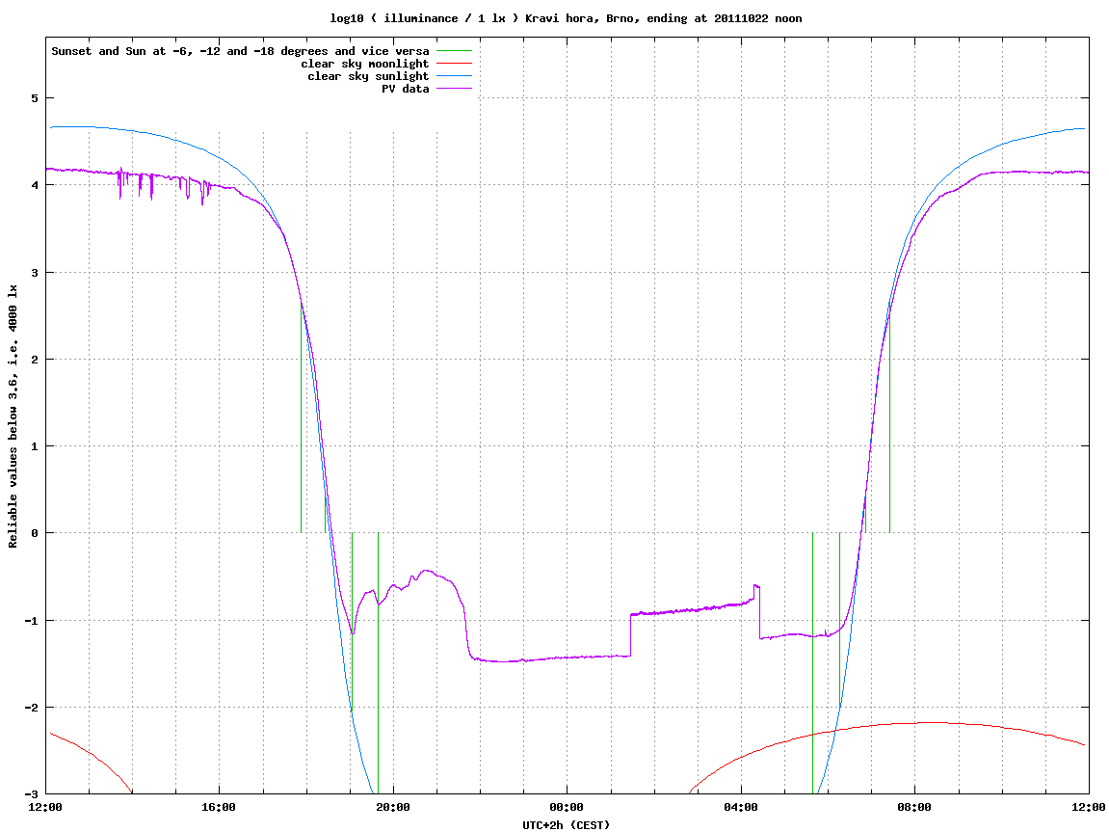Select the 'clear sky sunlight' legend label
This screenshot has width=1109, height=832.
[368, 76]
